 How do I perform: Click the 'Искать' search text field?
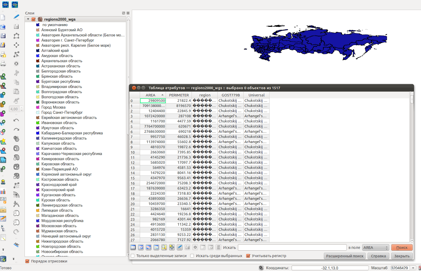click(292, 248)
